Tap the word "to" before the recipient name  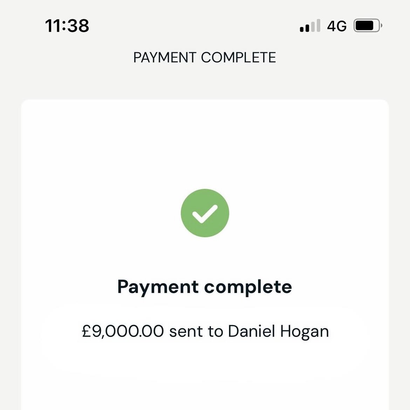click(x=215, y=331)
